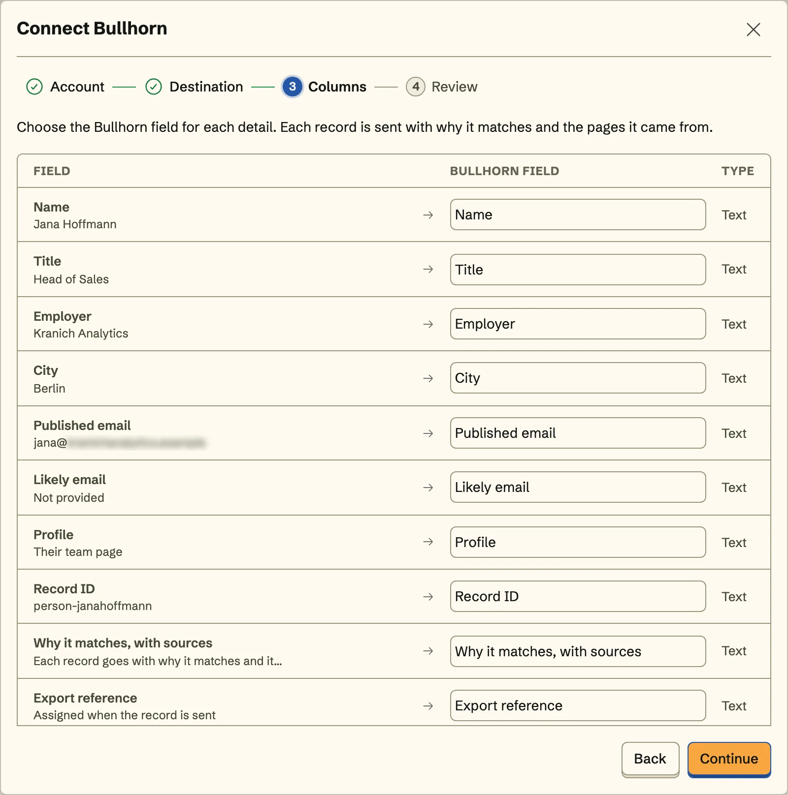Close the Connect Bullhorn dialog

click(x=753, y=30)
